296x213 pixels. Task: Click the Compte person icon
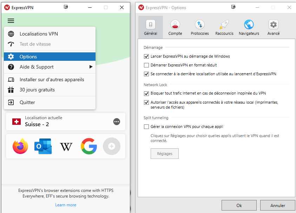pos(175,24)
